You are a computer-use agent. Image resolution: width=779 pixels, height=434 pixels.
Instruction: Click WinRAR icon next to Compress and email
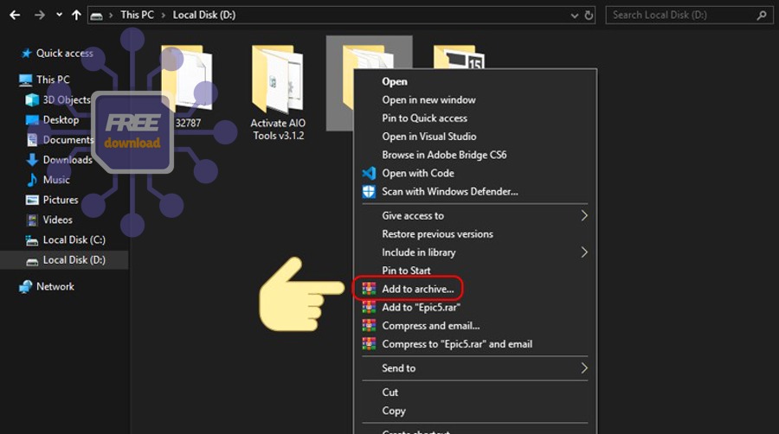369,326
